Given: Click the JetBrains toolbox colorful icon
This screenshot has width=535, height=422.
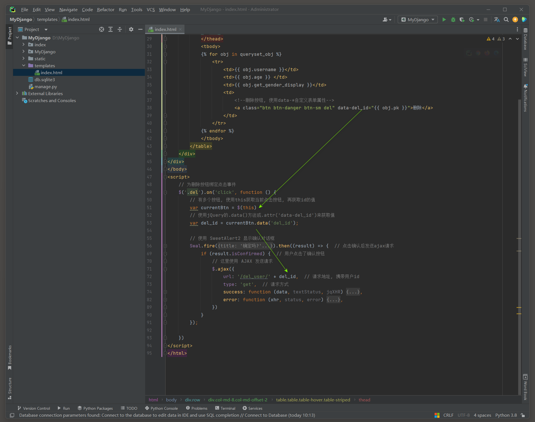Looking at the screenshot, I should click(x=524, y=20).
